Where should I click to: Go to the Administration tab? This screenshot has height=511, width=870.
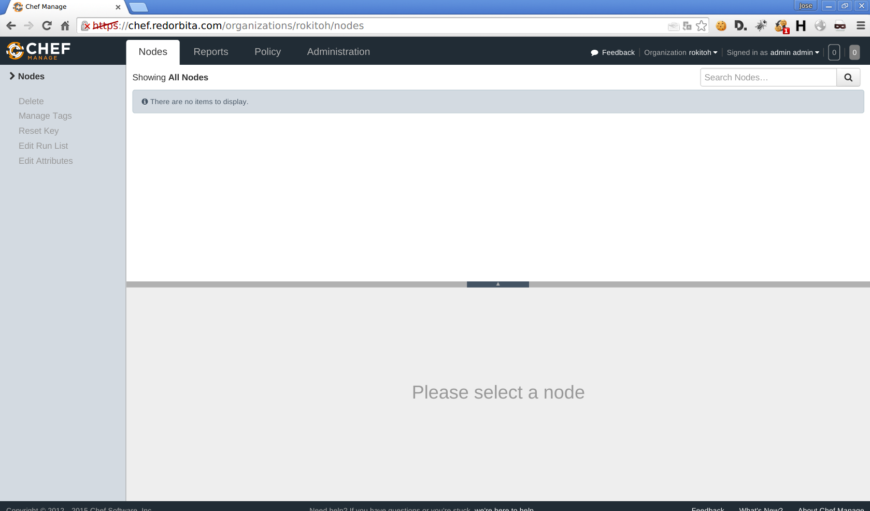338,52
